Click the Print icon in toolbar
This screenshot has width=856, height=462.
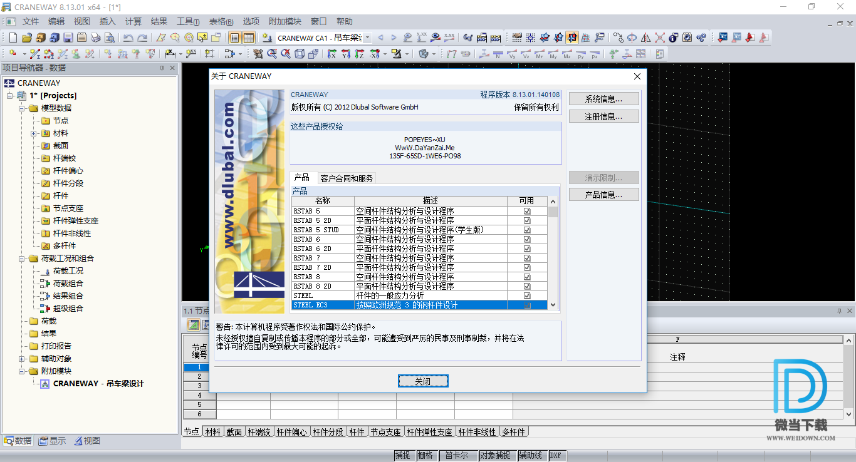95,38
